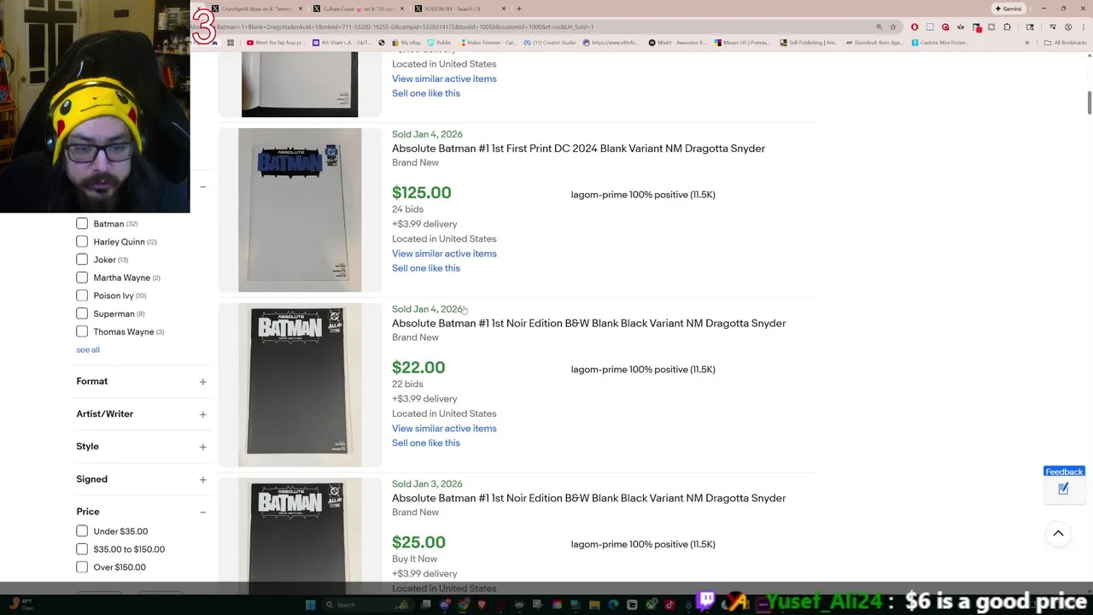
Task: Open the All Bookmarks folder
Action: coord(1065,43)
